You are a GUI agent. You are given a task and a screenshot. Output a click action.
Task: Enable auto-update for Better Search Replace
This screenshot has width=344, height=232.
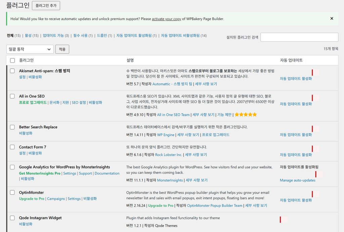click(296, 135)
